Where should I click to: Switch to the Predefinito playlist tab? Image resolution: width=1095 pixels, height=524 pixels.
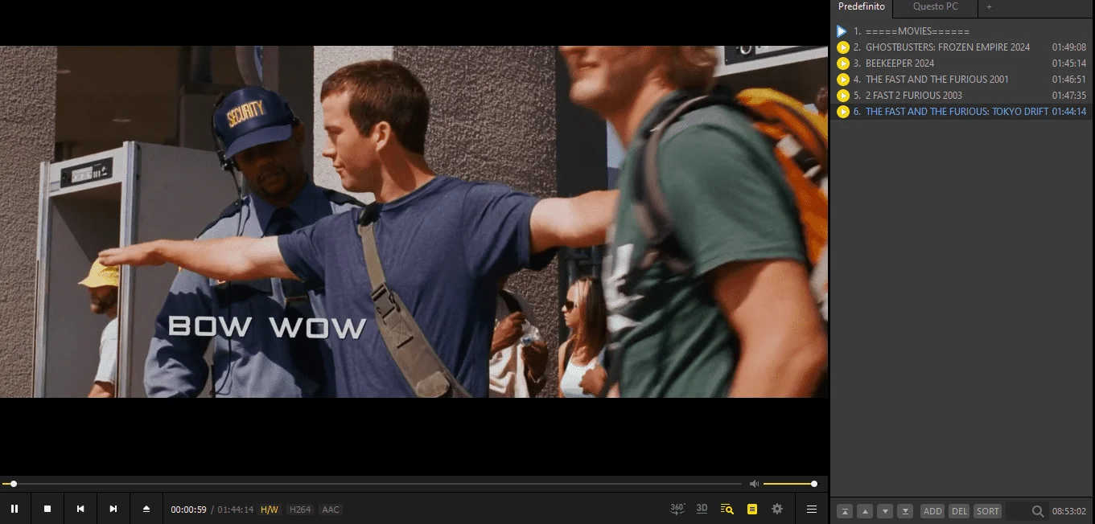(861, 7)
